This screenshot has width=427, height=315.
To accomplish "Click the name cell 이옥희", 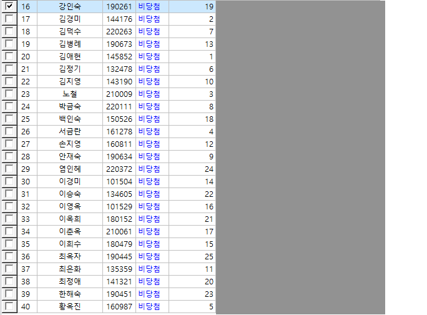I will [x=70, y=219].
